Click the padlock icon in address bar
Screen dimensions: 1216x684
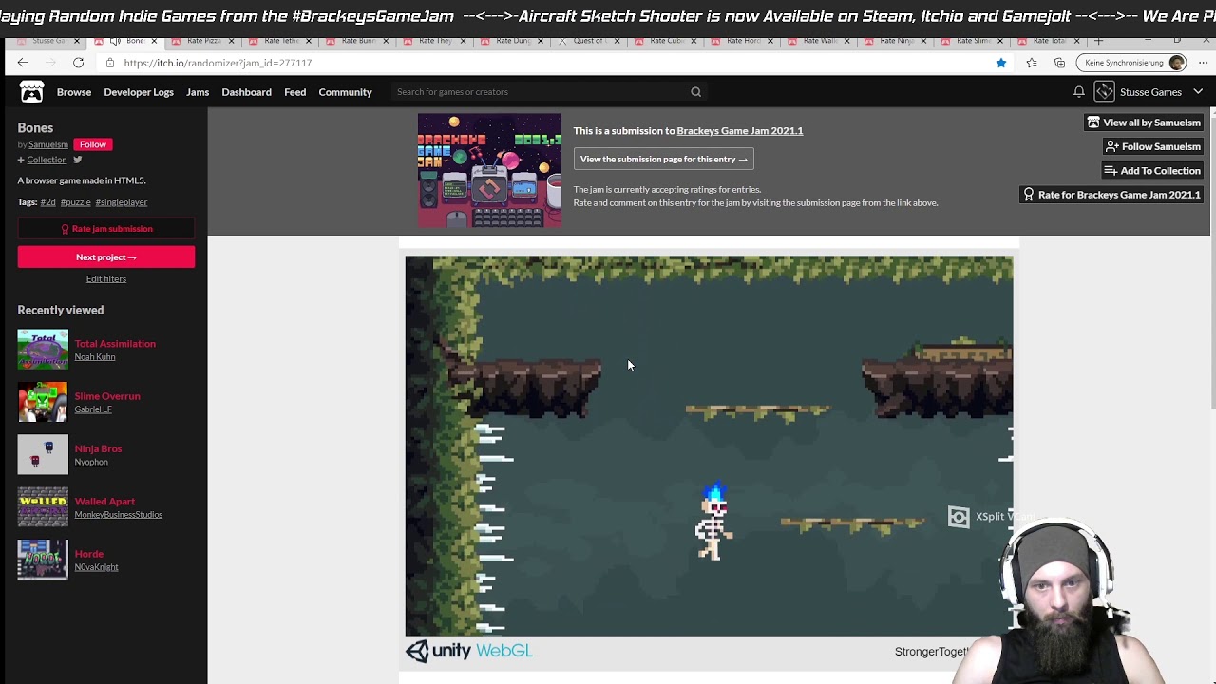click(x=110, y=63)
